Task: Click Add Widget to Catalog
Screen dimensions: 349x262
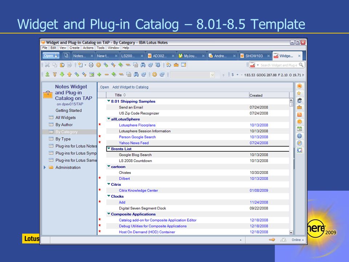Action: [130, 87]
